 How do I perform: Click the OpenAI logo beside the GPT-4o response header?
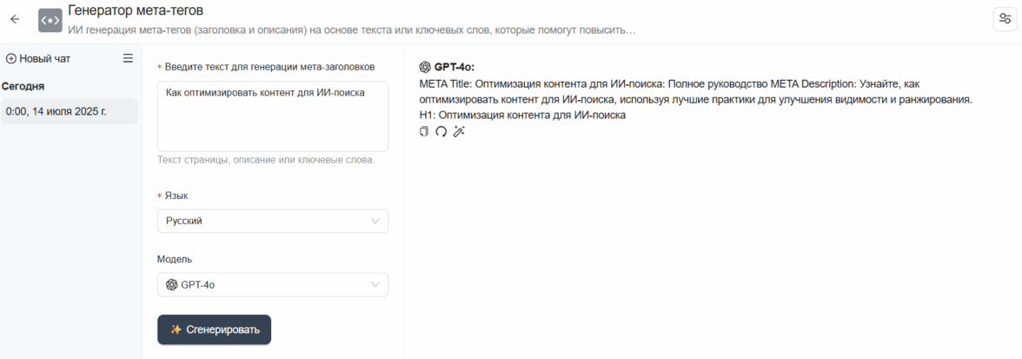[425, 66]
